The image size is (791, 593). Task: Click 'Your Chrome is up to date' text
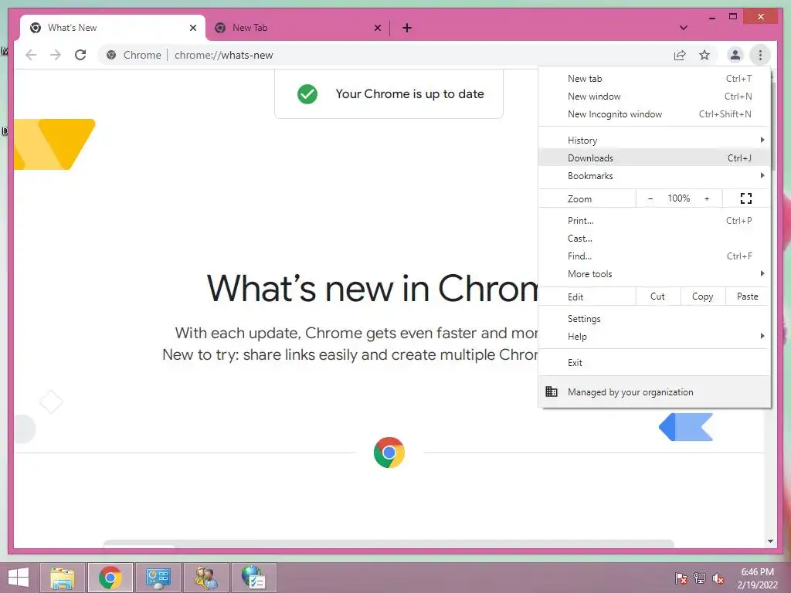(409, 93)
